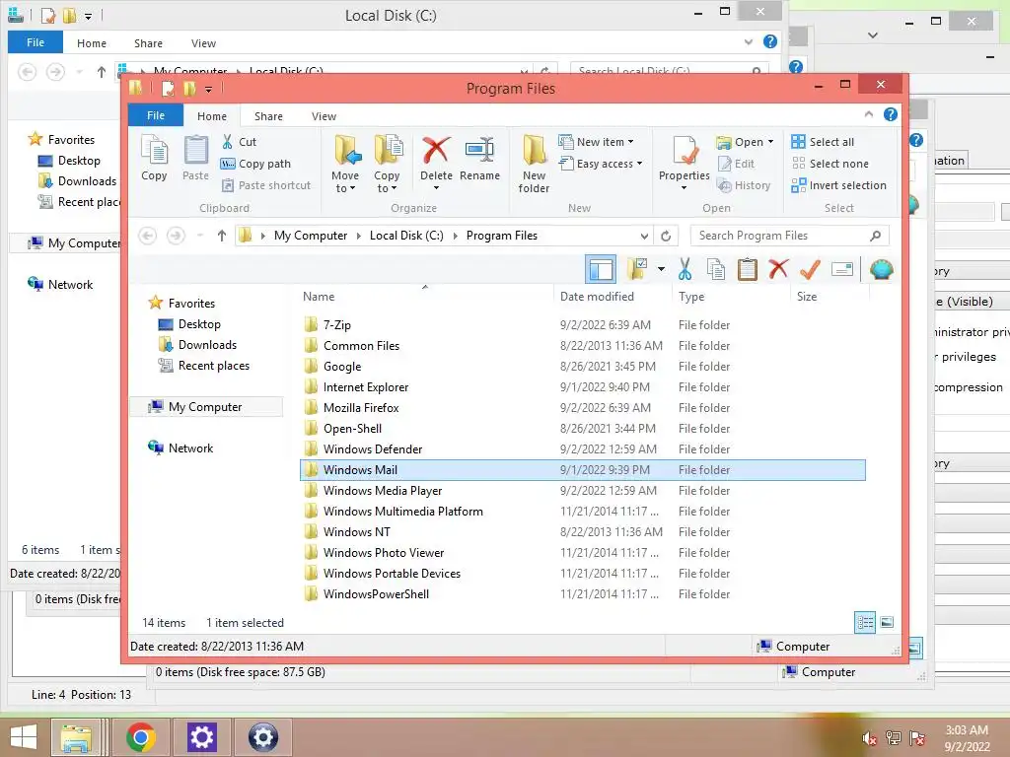Collapse the ribbon with the chevron
This screenshot has width=1010, height=757.
(869, 114)
